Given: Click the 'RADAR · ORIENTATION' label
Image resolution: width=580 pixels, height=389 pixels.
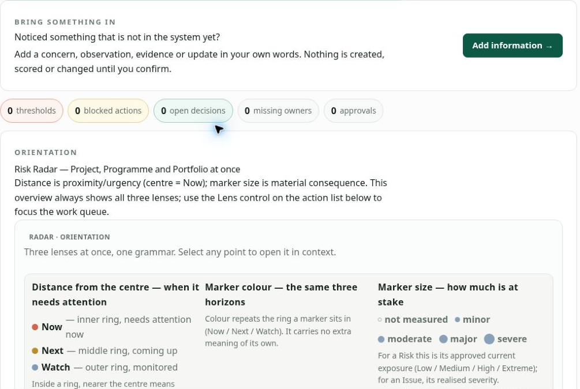Looking at the screenshot, I should pyautogui.click(x=69, y=237).
